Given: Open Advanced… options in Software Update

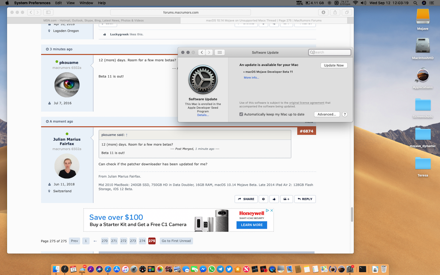Looking at the screenshot, I should point(327,114).
